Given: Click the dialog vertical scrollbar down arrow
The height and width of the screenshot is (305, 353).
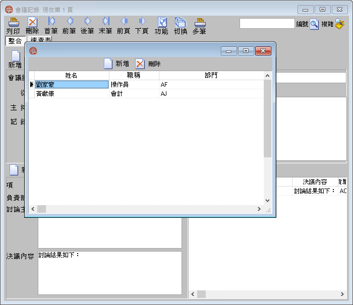Looking at the screenshot, I should point(267,200).
